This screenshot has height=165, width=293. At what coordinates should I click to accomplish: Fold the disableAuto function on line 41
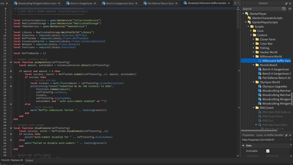pyautogui.click(x=11, y=128)
